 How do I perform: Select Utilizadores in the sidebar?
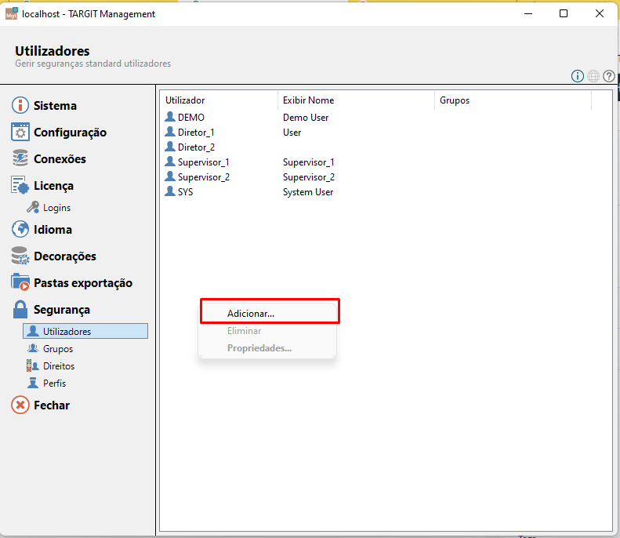pos(85,331)
